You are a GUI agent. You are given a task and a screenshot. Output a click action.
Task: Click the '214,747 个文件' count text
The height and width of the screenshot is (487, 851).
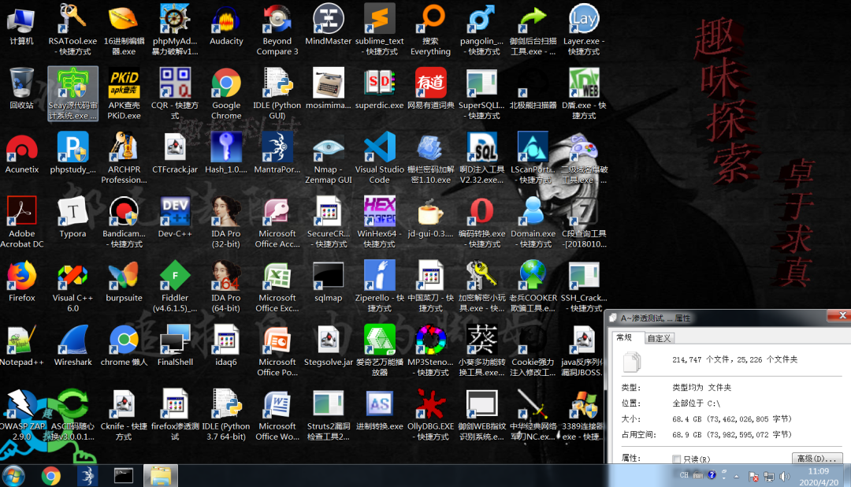[x=701, y=359]
